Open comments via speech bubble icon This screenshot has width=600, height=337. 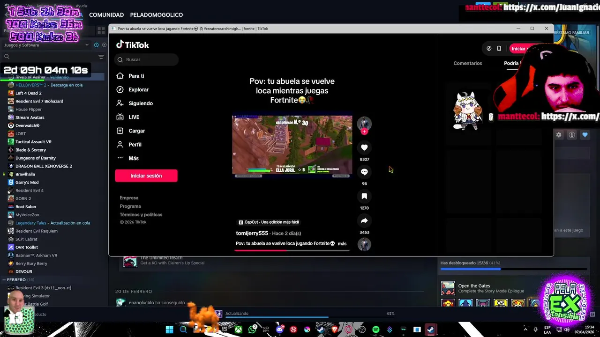(364, 172)
